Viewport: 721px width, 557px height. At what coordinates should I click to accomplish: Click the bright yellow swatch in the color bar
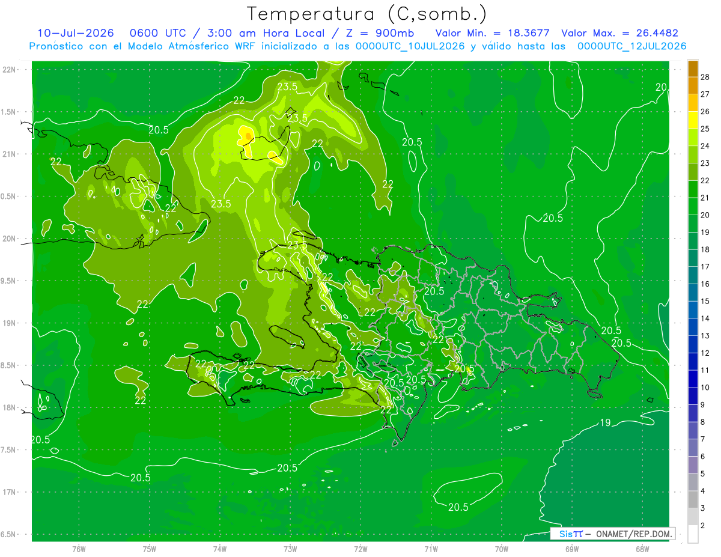[693, 120]
